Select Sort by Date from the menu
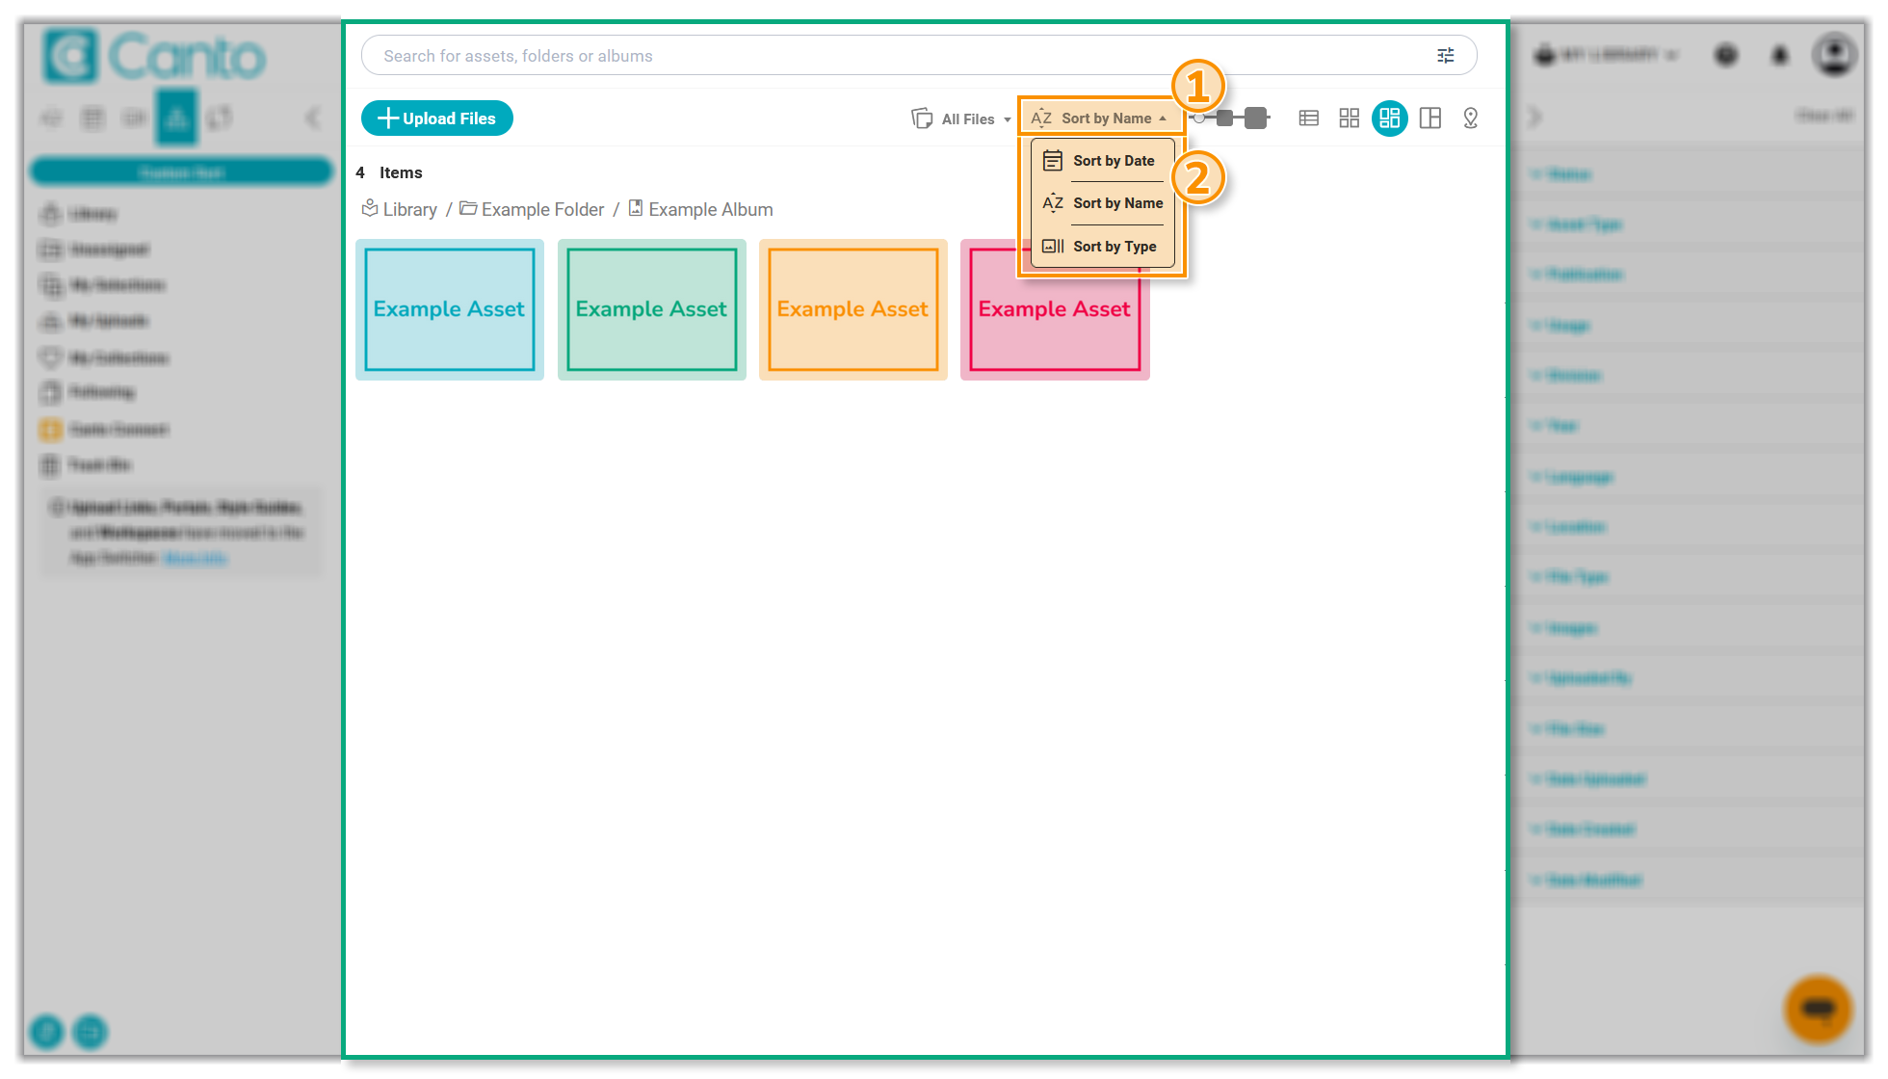Viewport: 1888px width, 1079px height. pos(1114,161)
